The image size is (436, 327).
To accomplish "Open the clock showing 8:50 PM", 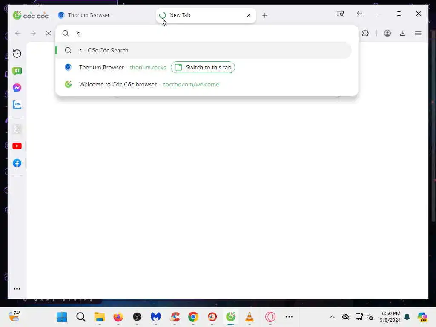I will pyautogui.click(x=390, y=317).
